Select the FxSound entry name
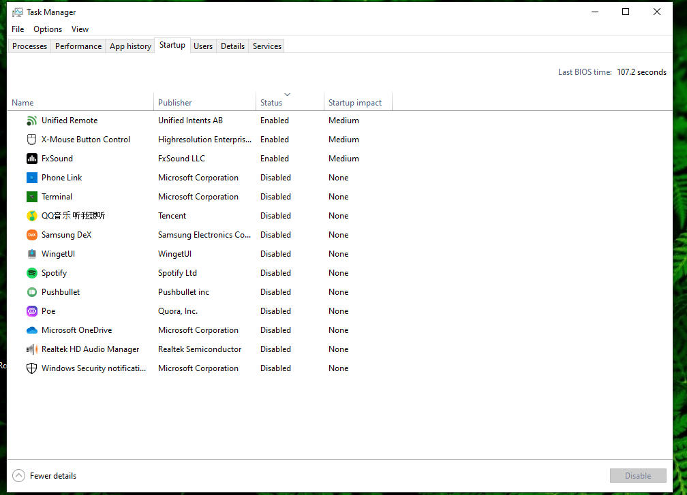The width and height of the screenshot is (687, 495). pos(57,159)
